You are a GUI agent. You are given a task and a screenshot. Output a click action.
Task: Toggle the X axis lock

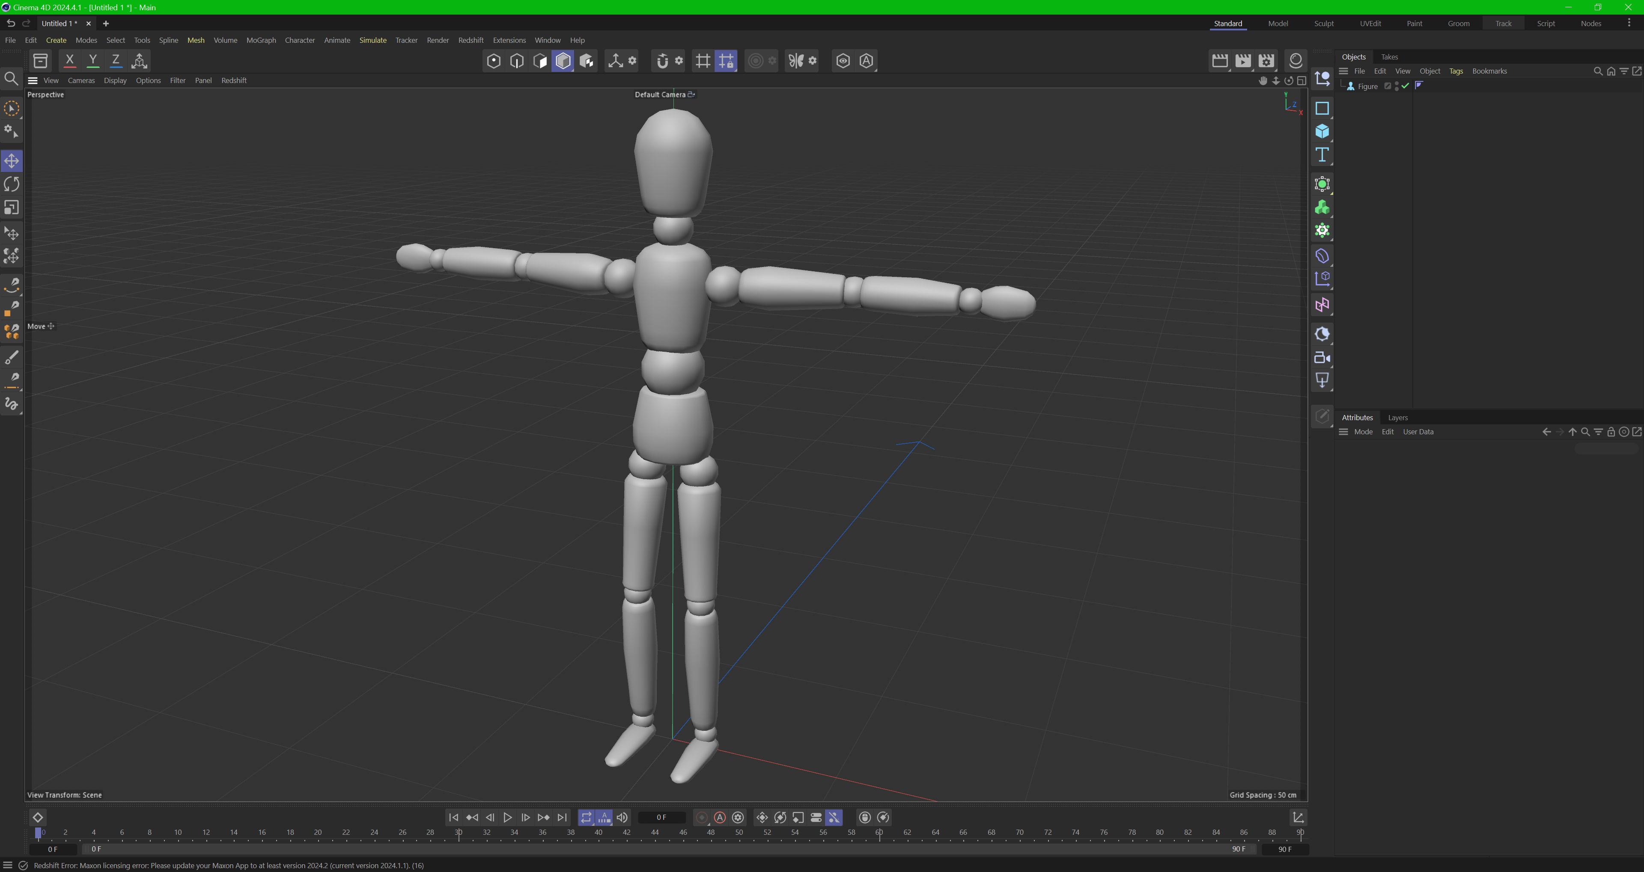pos(69,61)
